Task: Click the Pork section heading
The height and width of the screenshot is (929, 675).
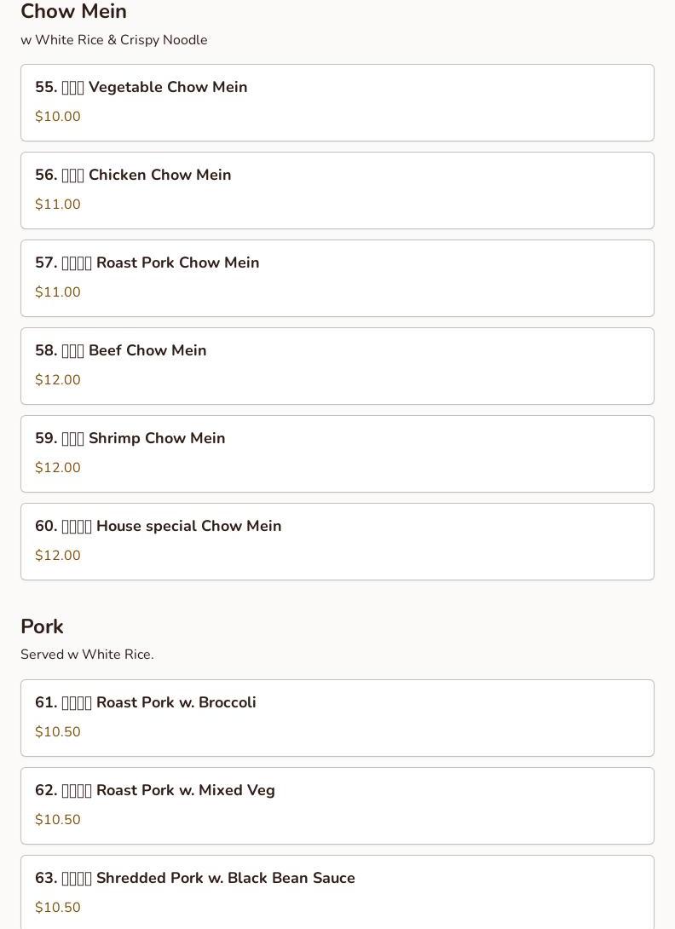Action: click(x=42, y=626)
